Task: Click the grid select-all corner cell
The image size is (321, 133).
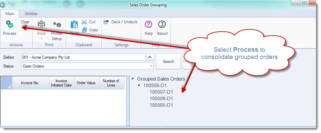Action: pyautogui.click(x=6, y=83)
